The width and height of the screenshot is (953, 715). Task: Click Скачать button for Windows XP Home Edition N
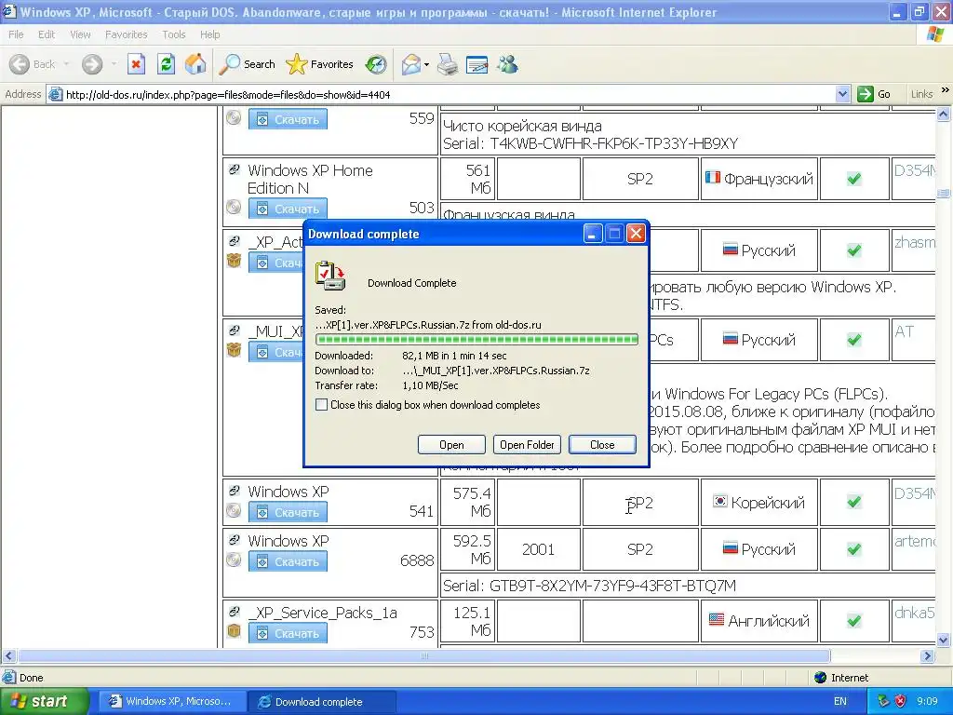tap(288, 209)
